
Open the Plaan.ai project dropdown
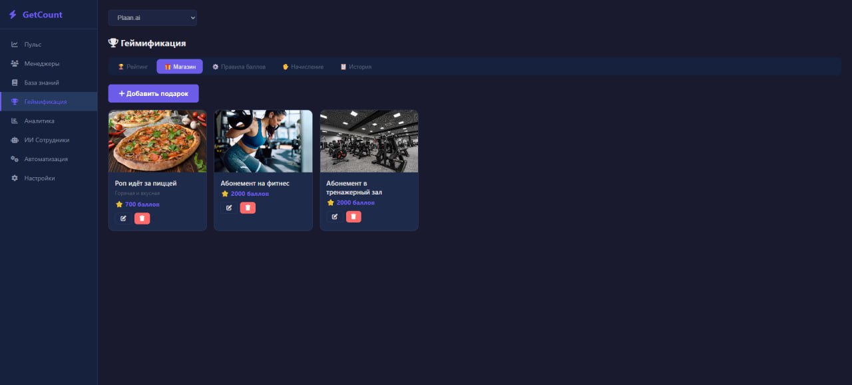click(152, 18)
